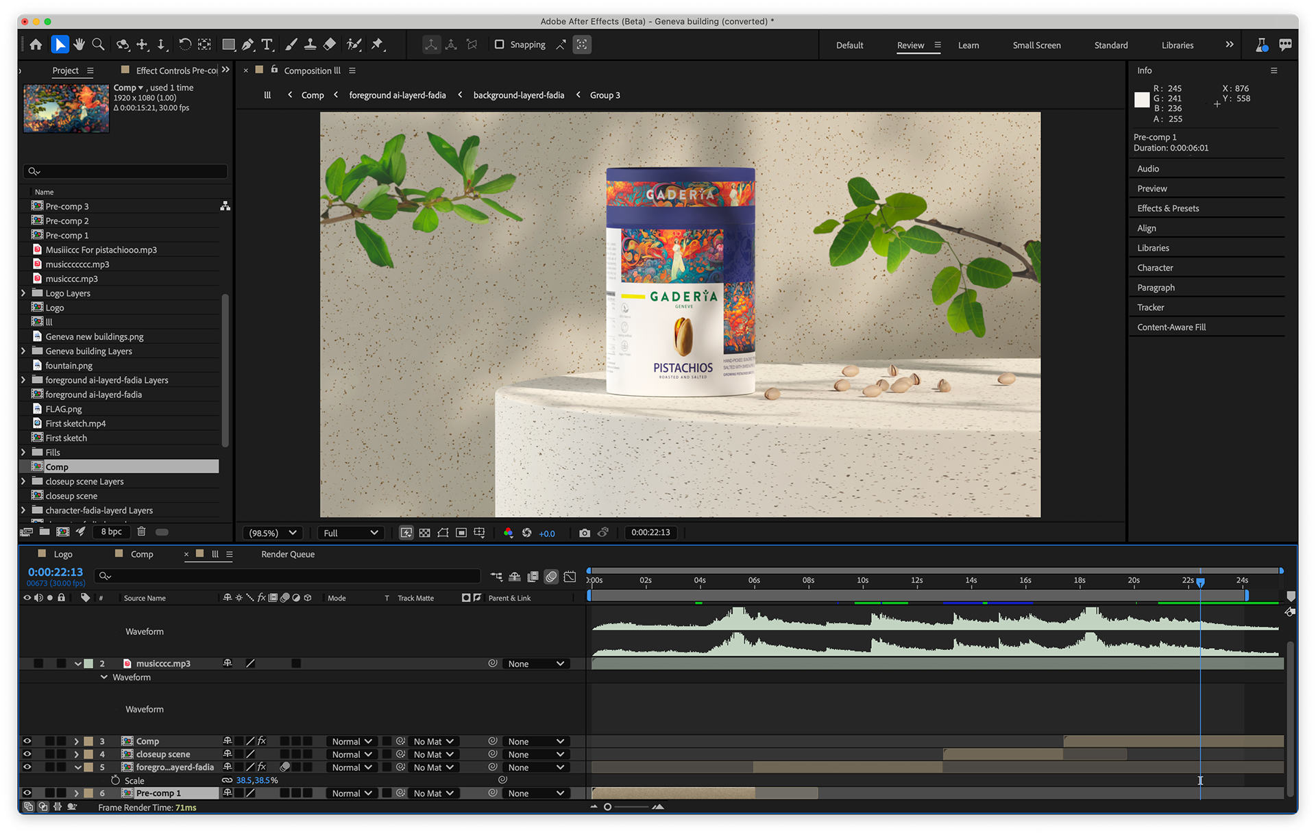The width and height of the screenshot is (1316, 835).
Task: Toggle transparency grid in viewer
Action: click(x=425, y=533)
